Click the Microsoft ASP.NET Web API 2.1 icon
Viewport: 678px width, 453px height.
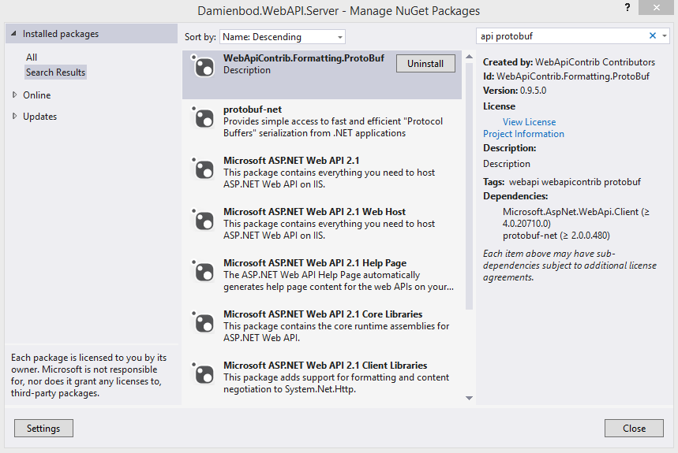204,169
